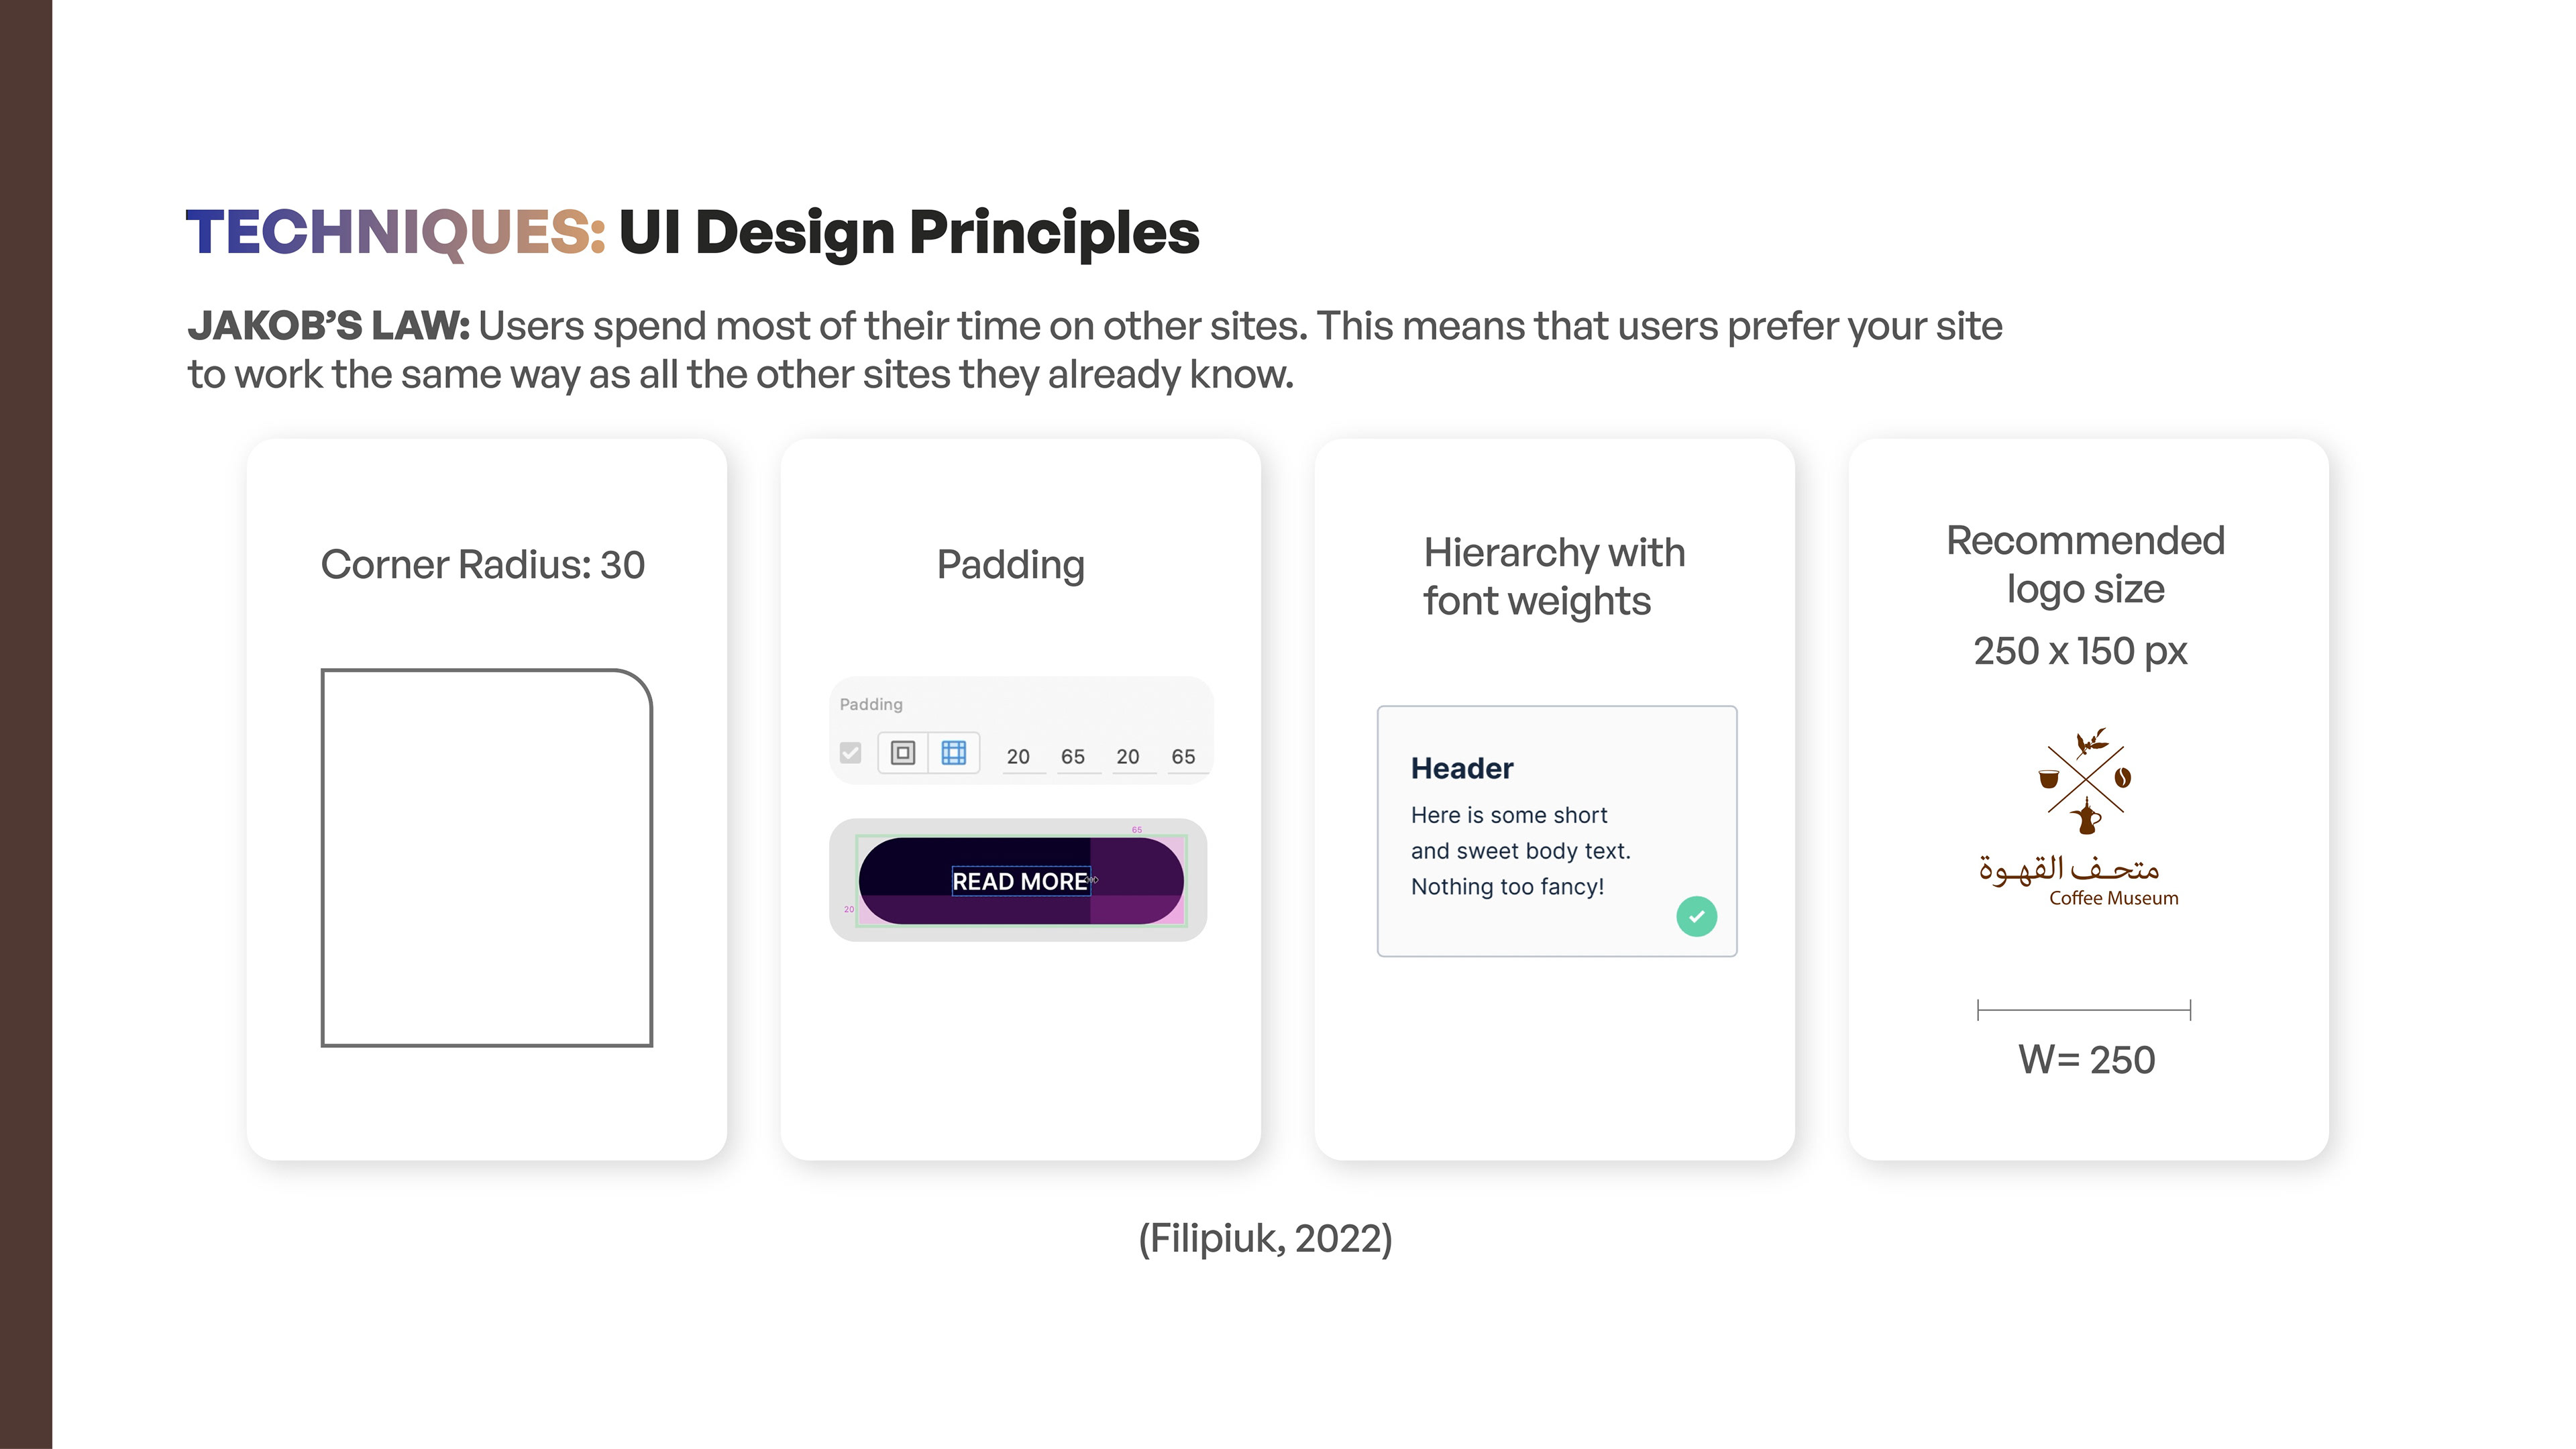The image size is (2576, 1449).
Task: Select the per-side padding mode icon
Action: pyautogui.click(x=954, y=753)
